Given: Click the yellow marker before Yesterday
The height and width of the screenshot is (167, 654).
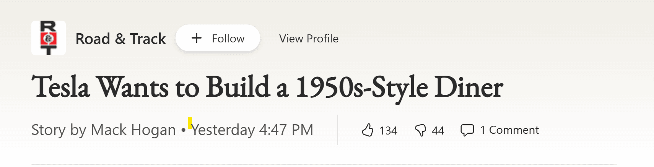Looking at the screenshot, I should (x=190, y=123).
